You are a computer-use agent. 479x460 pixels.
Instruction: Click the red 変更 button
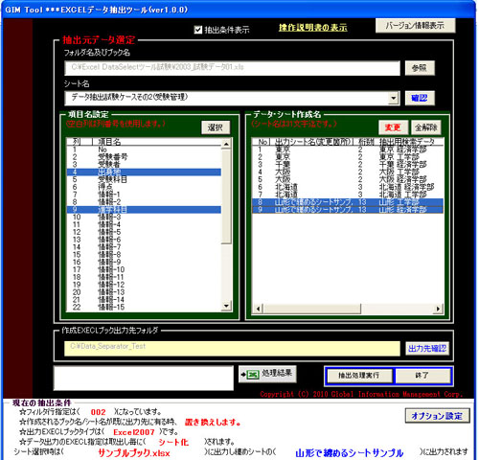click(x=393, y=127)
